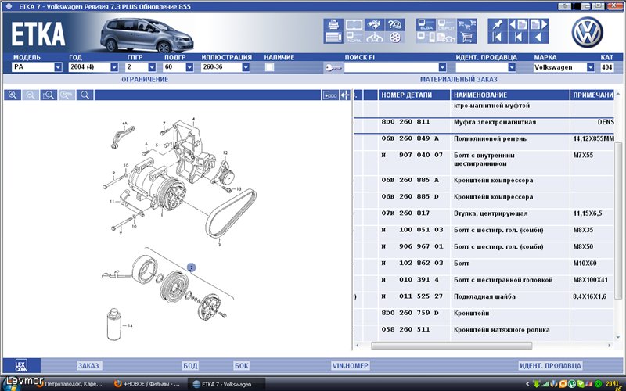The image size is (626, 391).
Task: Open the binoculars search tool
Action: 374,25
